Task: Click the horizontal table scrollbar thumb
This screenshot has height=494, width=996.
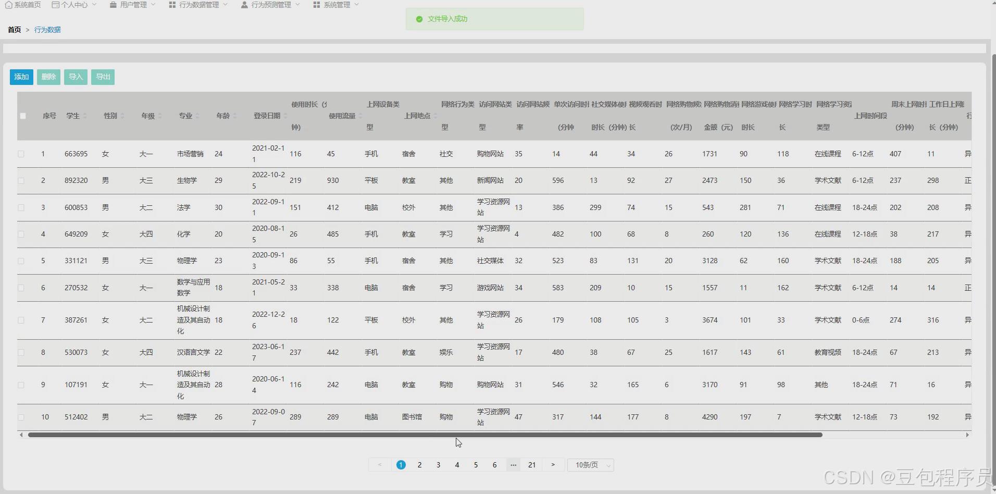Action: (x=425, y=435)
